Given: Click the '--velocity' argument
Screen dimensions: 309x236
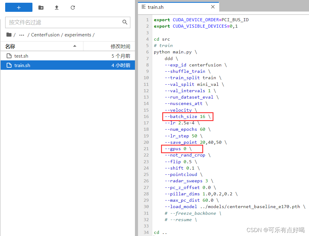Looking at the screenshot, I should (178, 110).
